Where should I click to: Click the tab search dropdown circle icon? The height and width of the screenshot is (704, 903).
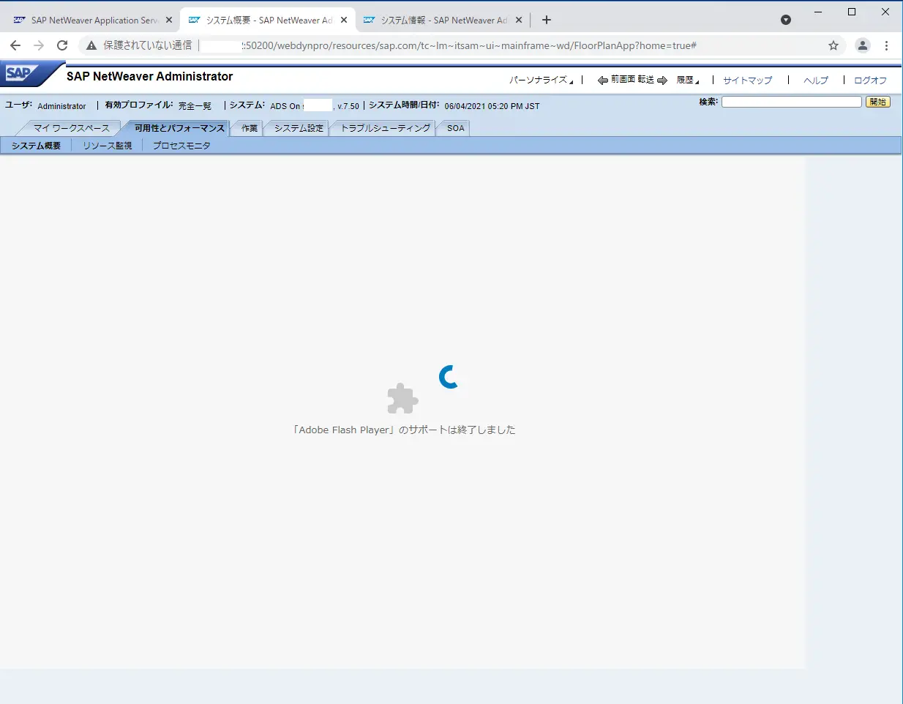pyautogui.click(x=786, y=20)
